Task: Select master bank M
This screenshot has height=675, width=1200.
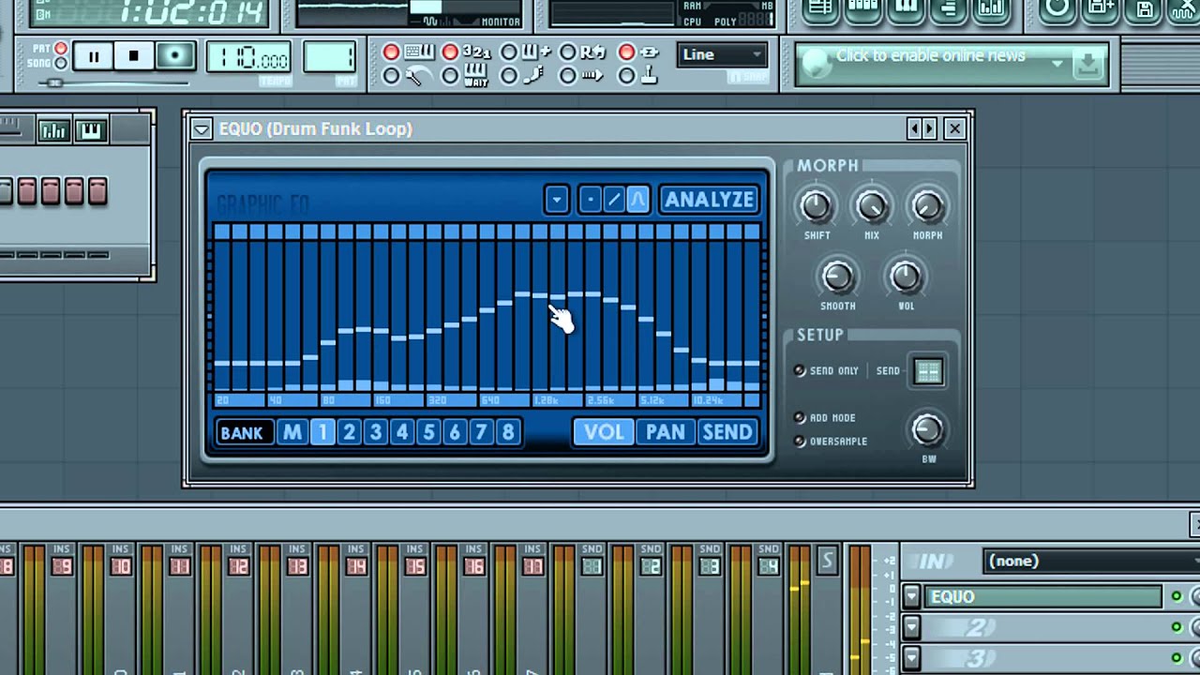Action: [x=292, y=432]
